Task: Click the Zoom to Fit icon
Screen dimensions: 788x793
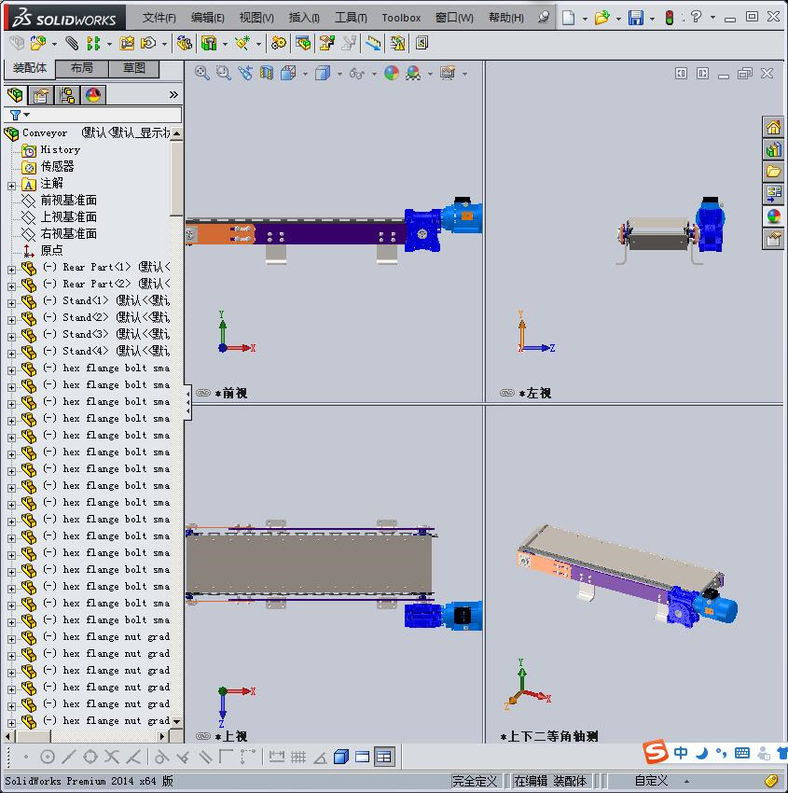Action: coord(202,73)
